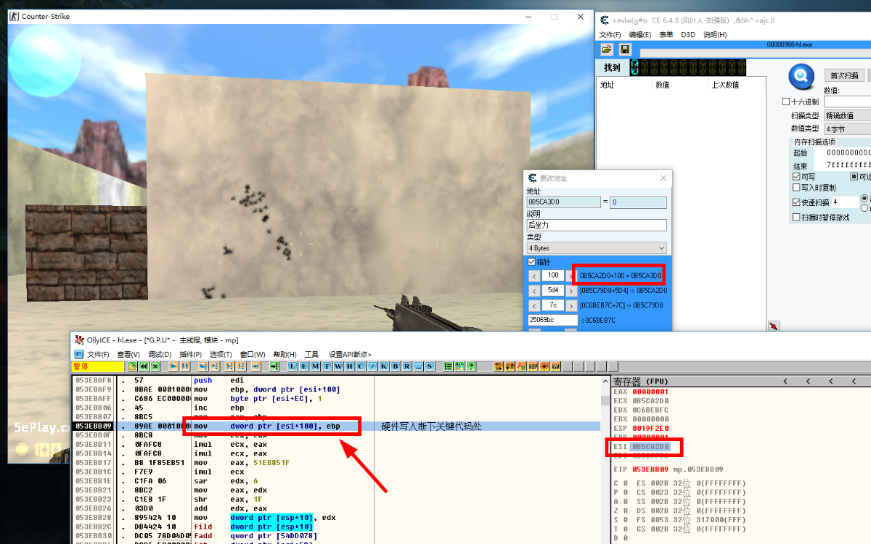Enable the 写入时复制 checkbox

[796, 188]
